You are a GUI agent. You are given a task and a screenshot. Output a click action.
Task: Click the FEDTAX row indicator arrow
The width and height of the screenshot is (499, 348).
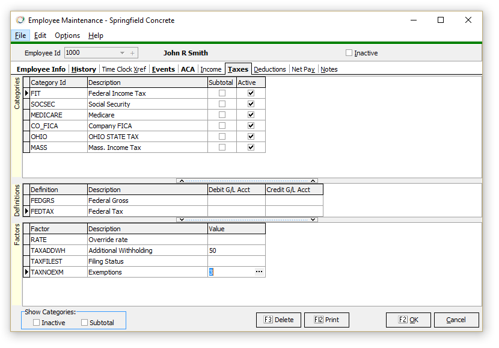[26, 211]
